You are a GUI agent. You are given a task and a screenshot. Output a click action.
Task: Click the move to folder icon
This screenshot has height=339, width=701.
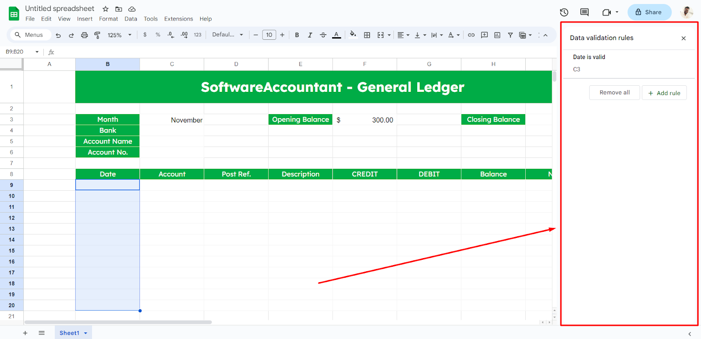(x=119, y=9)
